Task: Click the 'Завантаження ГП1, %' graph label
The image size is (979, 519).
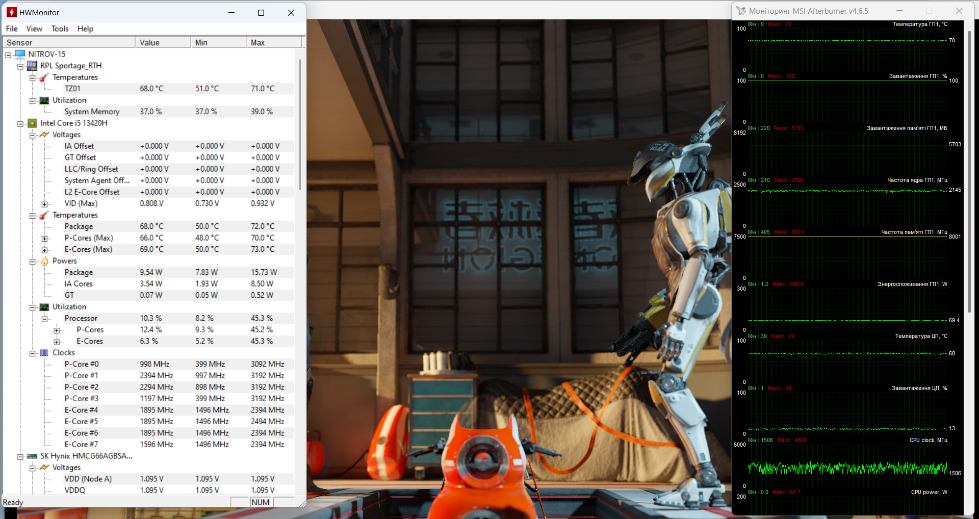Action: click(918, 76)
